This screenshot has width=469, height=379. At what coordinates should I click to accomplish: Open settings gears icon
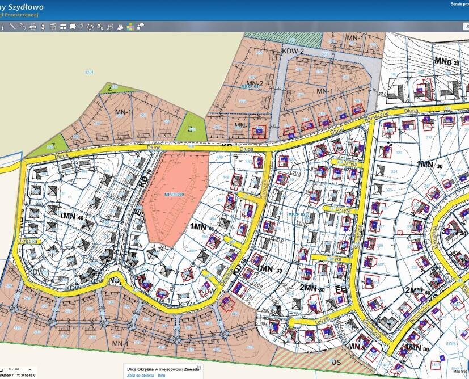point(100,27)
